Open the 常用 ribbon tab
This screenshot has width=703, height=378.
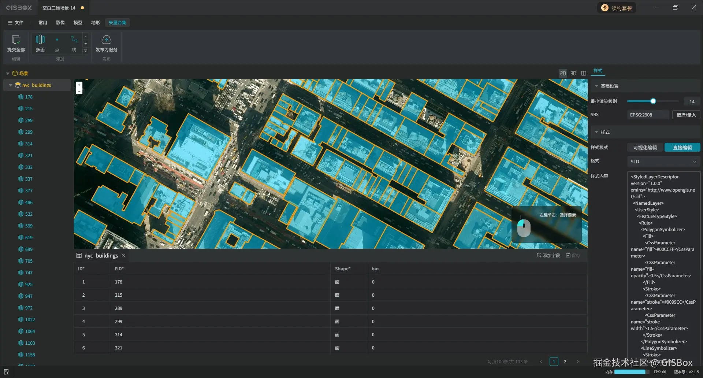click(x=43, y=23)
